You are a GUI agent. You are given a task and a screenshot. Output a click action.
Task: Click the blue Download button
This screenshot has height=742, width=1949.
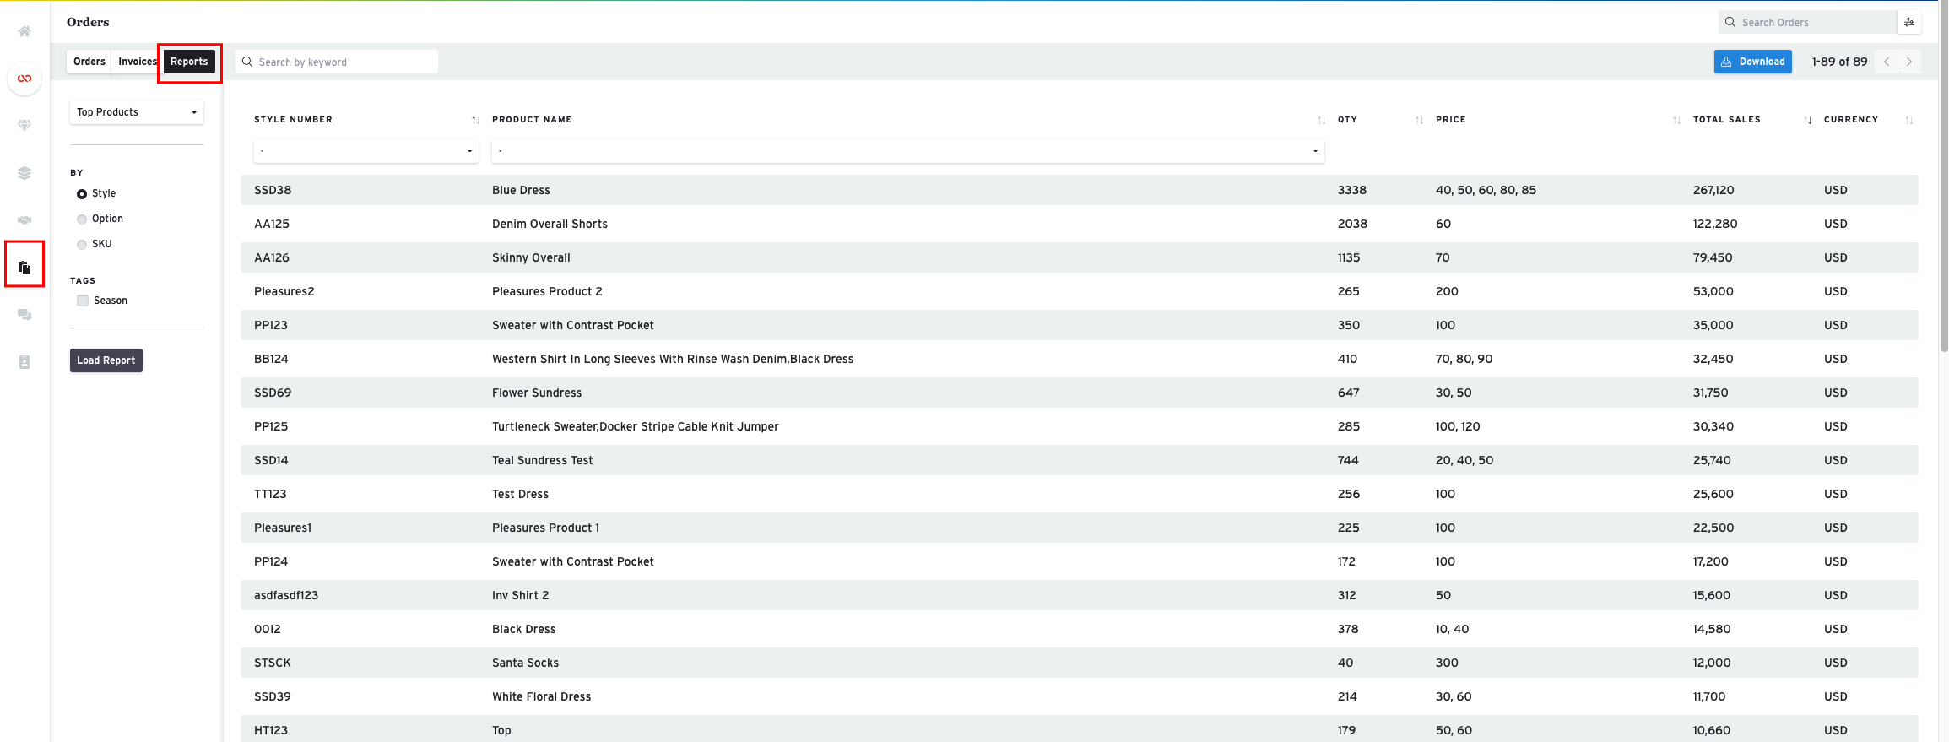click(x=1752, y=62)
